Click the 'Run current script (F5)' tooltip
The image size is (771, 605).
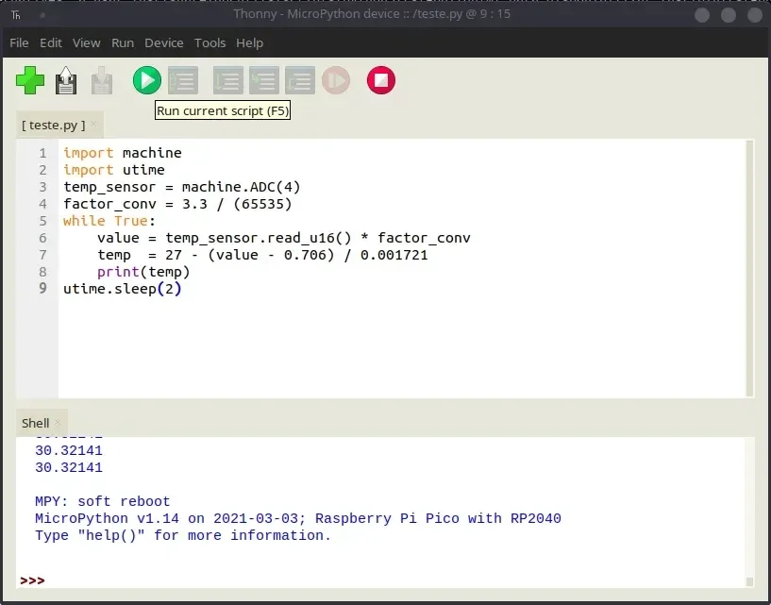coord(223,110)
